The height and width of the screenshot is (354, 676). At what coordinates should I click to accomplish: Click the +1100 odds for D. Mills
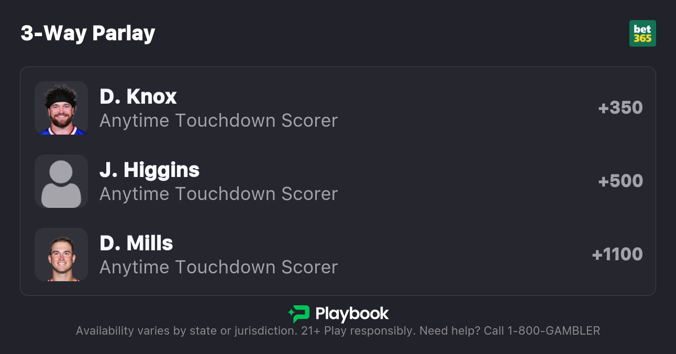(617, 255)
